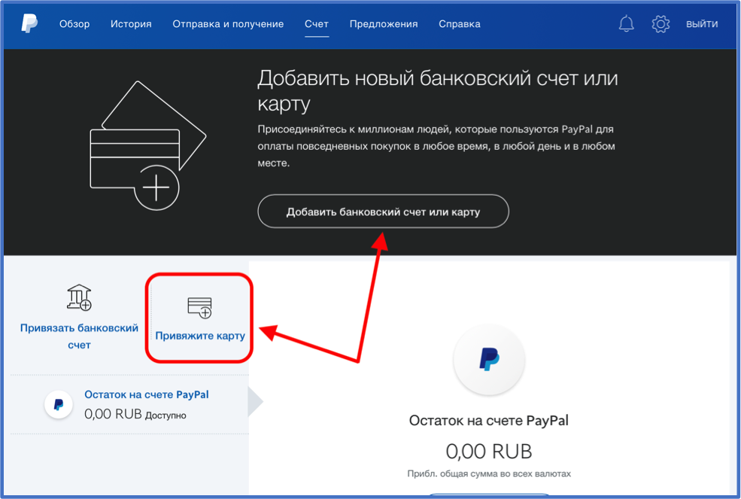The height and width of the screenshot is (499, 741).
Task: Click the Привяжите карту link text
Action: [x=200, y=336]
